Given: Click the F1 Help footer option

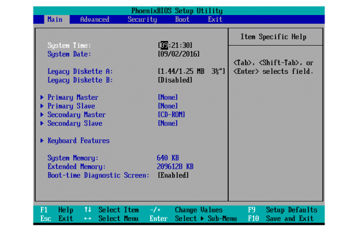Looking at the screenshot, I should 57,210.
